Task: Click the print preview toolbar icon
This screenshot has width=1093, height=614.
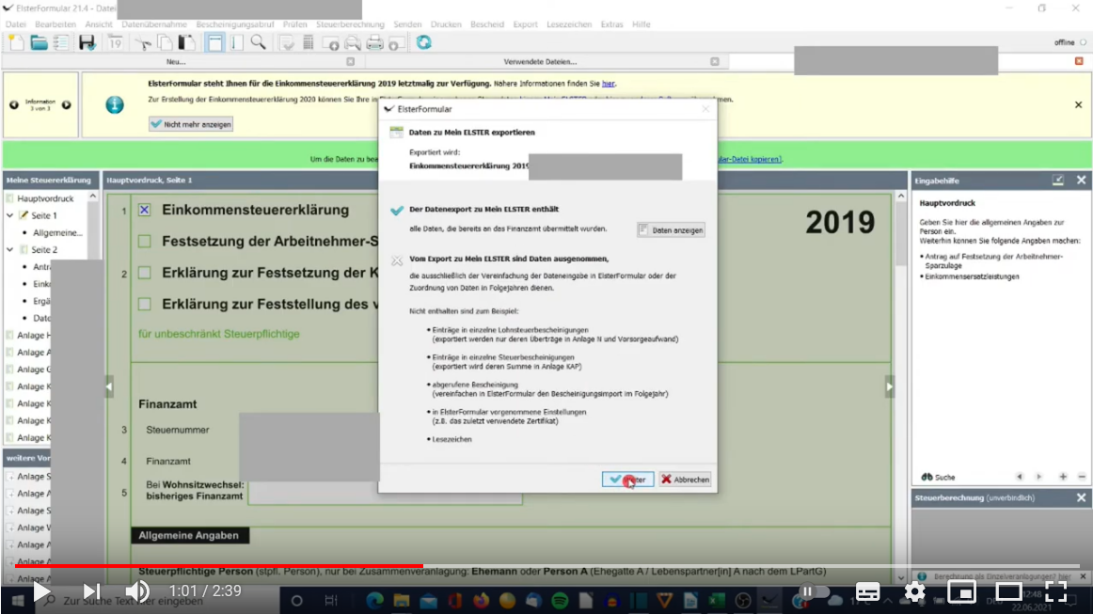Action: point(353,43)
